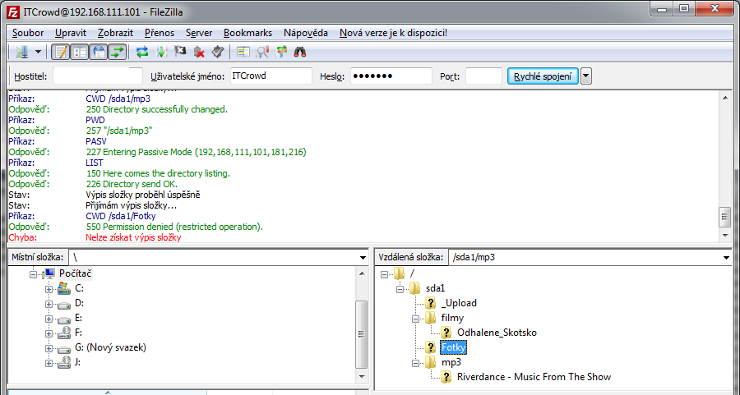Viewport: 740px width, 395px height.
Task: Select the Riverdance remote folder
Action: 533,377
